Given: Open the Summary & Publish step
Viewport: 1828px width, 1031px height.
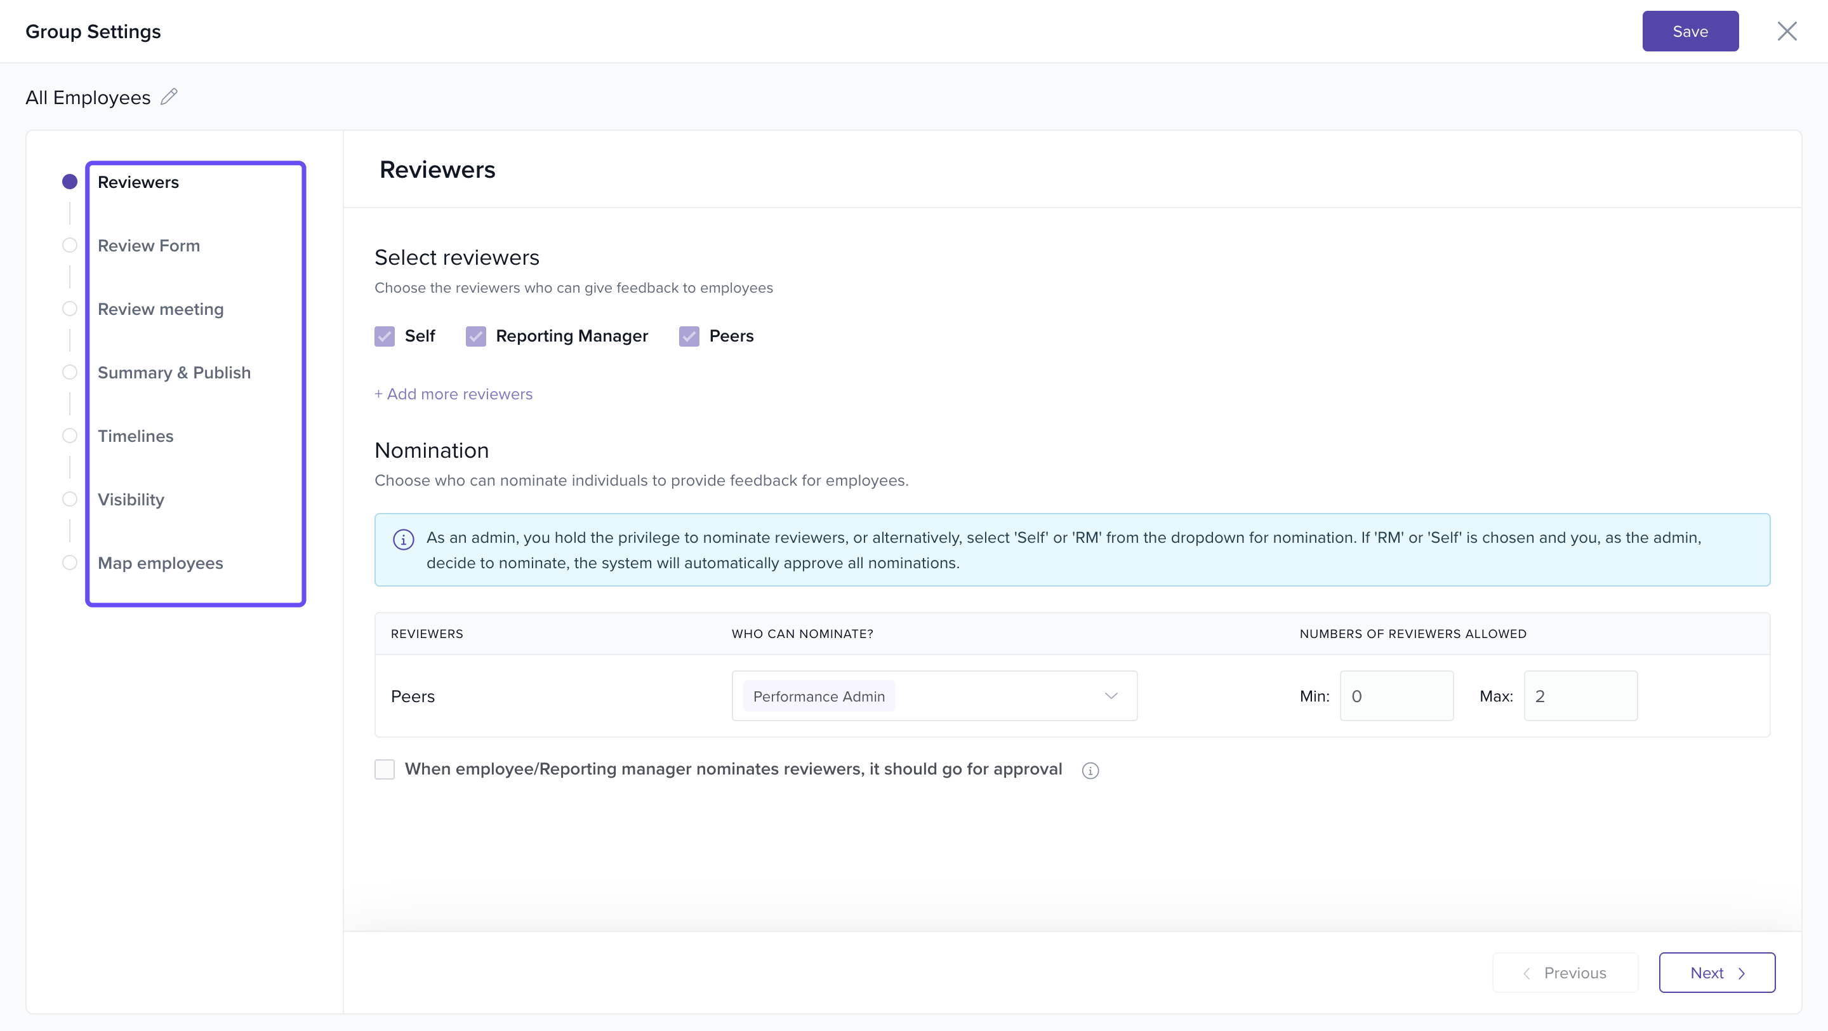Looking at the screenshot, I should (x=174, y=373).
